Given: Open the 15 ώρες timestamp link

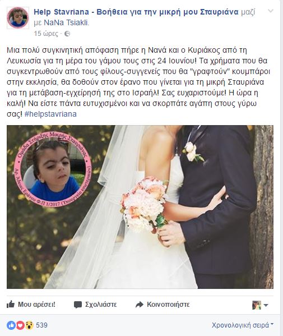Looking at the screenshot, I should (46, 34).
